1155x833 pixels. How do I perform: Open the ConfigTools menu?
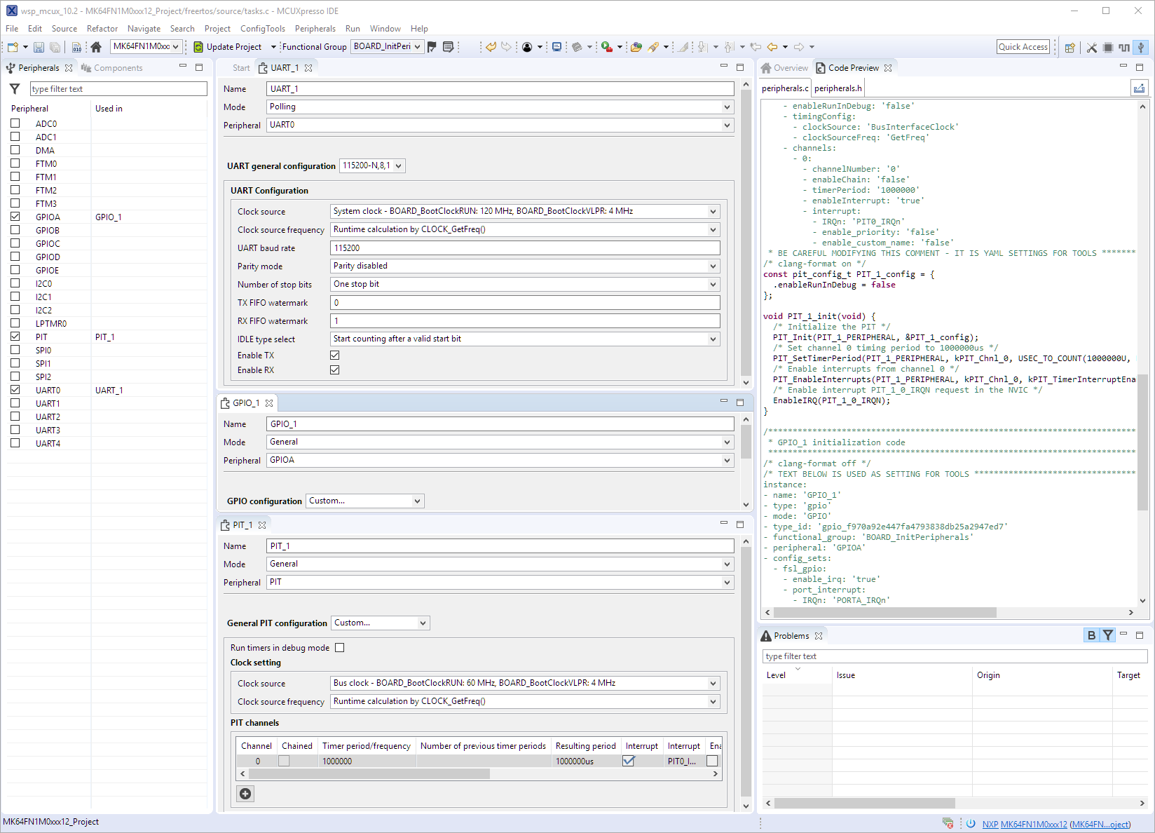[x=262, y=29]
